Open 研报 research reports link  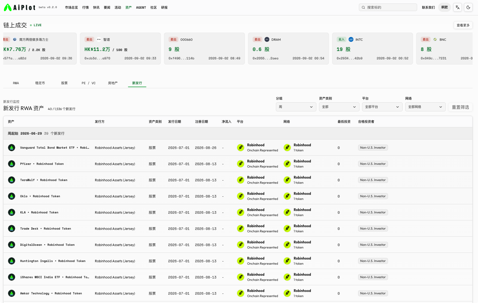click(x=164, y=8)
